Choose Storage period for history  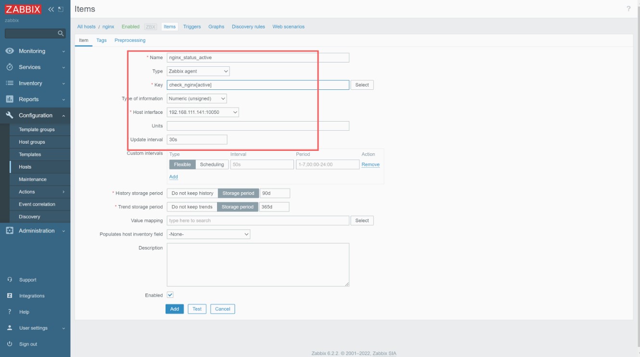tap(238, 193)
